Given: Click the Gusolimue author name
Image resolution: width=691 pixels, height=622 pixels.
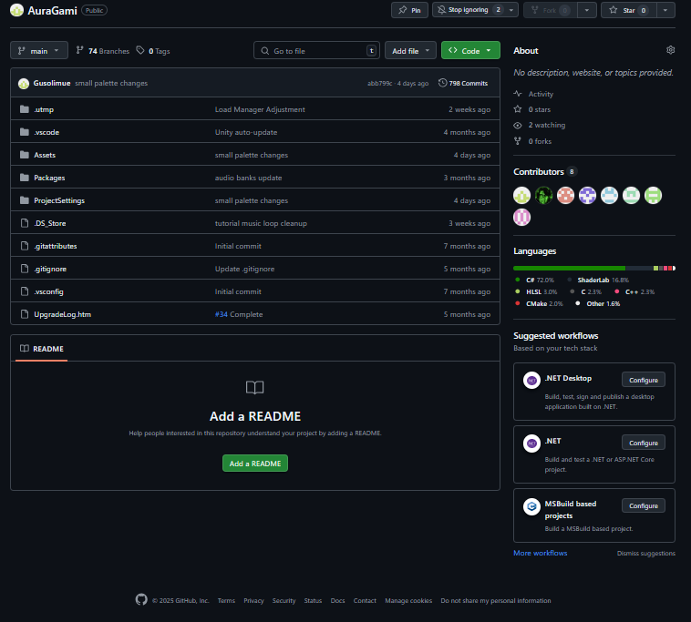Looking at the screenshot, I should click(52, 83).
